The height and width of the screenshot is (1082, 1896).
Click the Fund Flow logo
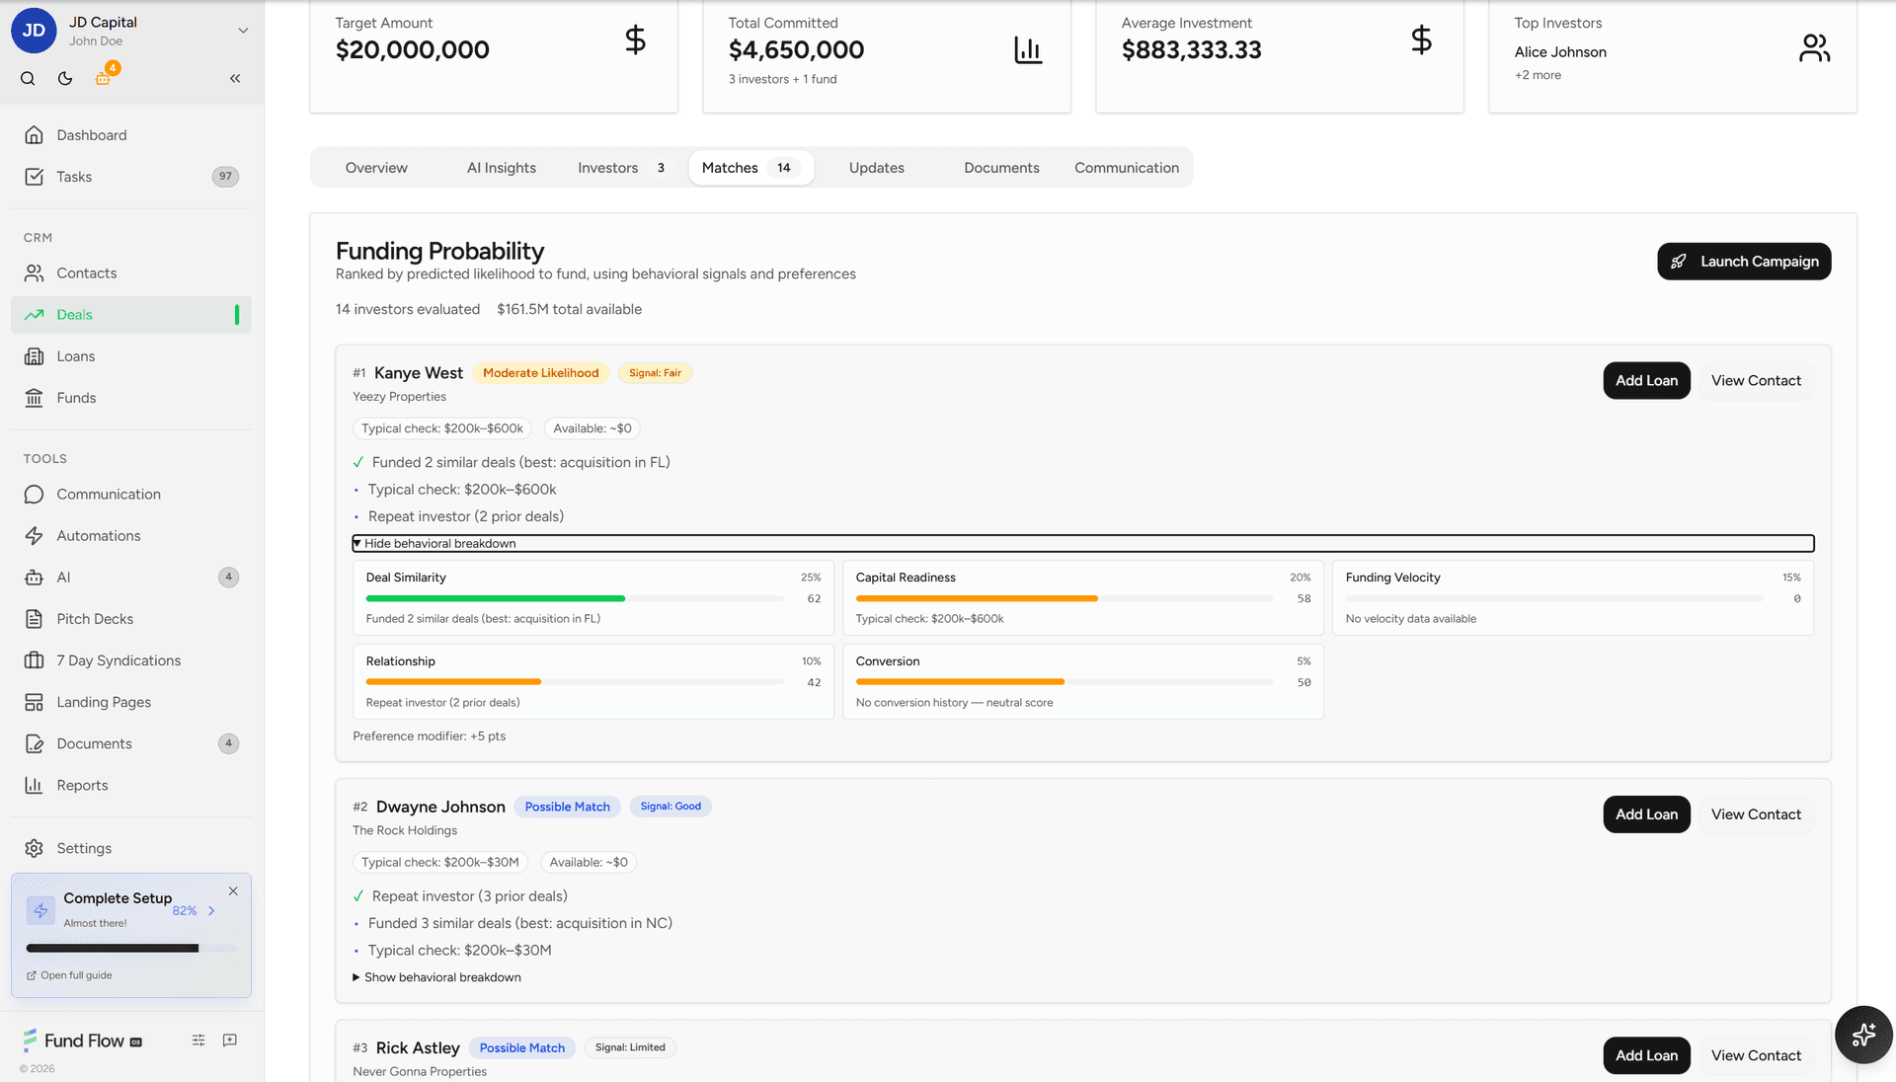(82, 1041)
